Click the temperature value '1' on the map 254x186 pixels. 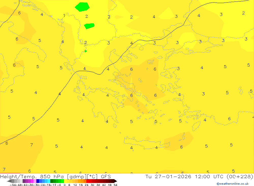tap(64, 15)
